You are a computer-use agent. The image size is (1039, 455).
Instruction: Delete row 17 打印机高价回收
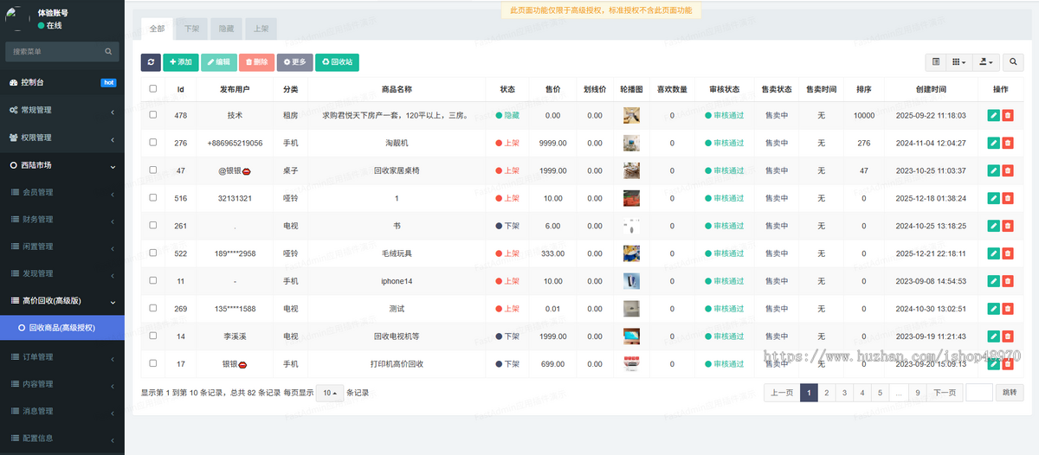pyautogui.click(x=1008, y=364)
